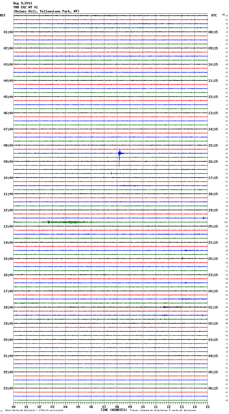This screenshot has height=414, width=229.
Task: Click the "Traces clipped at plus/minus 5 vertical divisions" note
Action: coord(163,410)
